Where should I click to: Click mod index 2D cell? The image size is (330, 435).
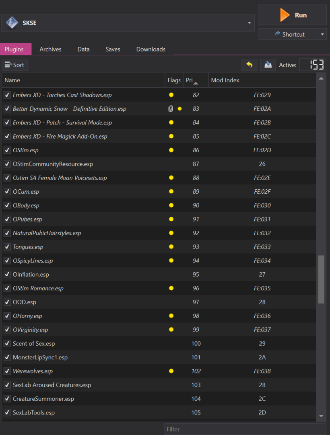pyautogui.click(x=262, y=412)
